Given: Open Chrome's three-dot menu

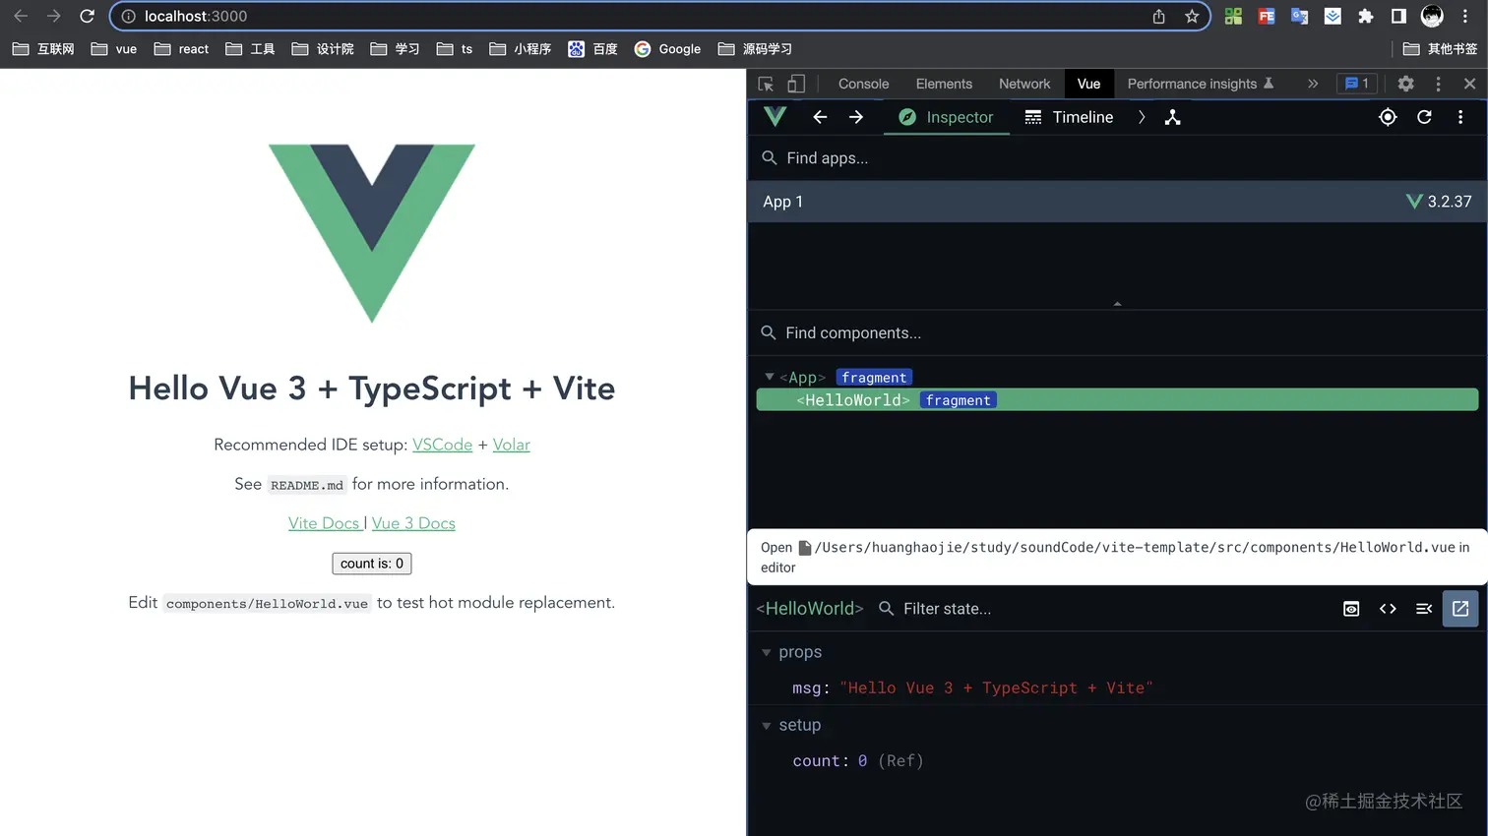Looking at the screenshot, I should coord(1465,16).
